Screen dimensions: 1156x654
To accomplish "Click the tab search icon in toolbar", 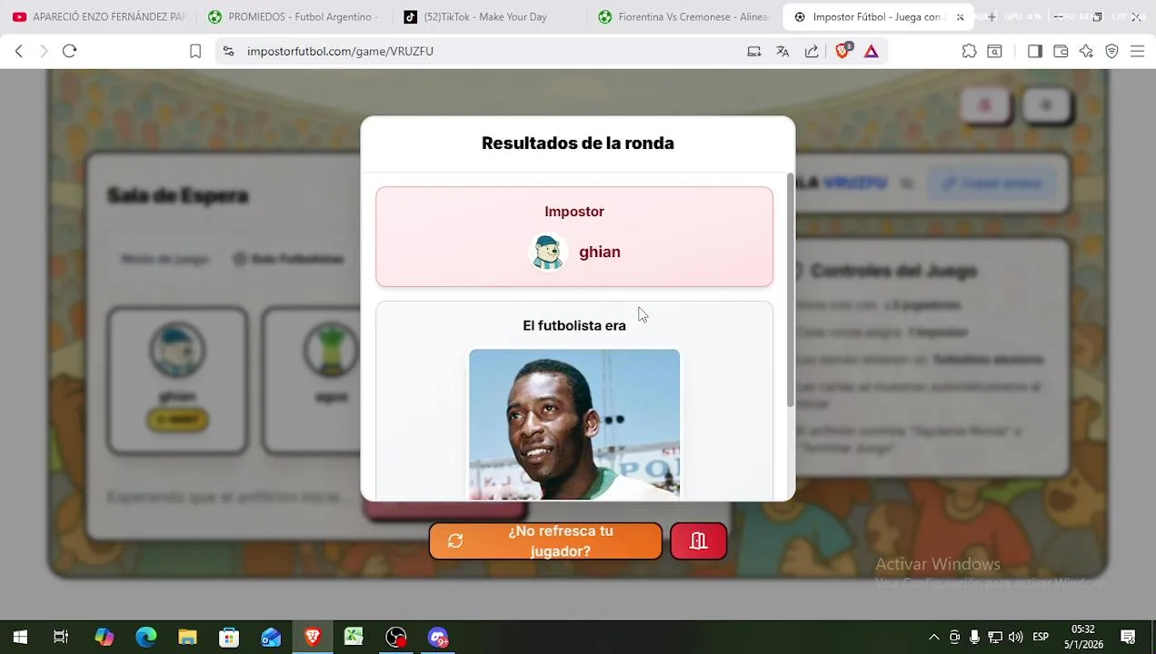I will (994, 52).
